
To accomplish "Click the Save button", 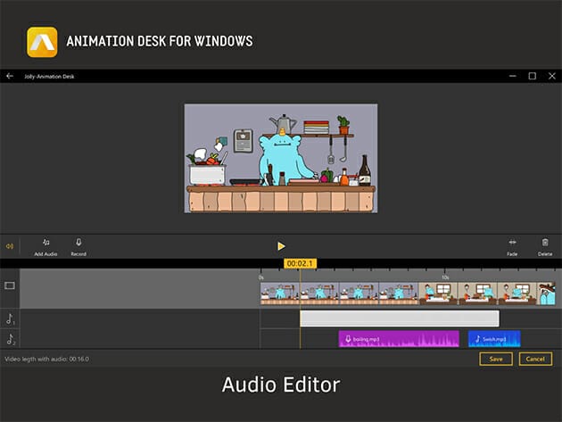I will [495, 359].
